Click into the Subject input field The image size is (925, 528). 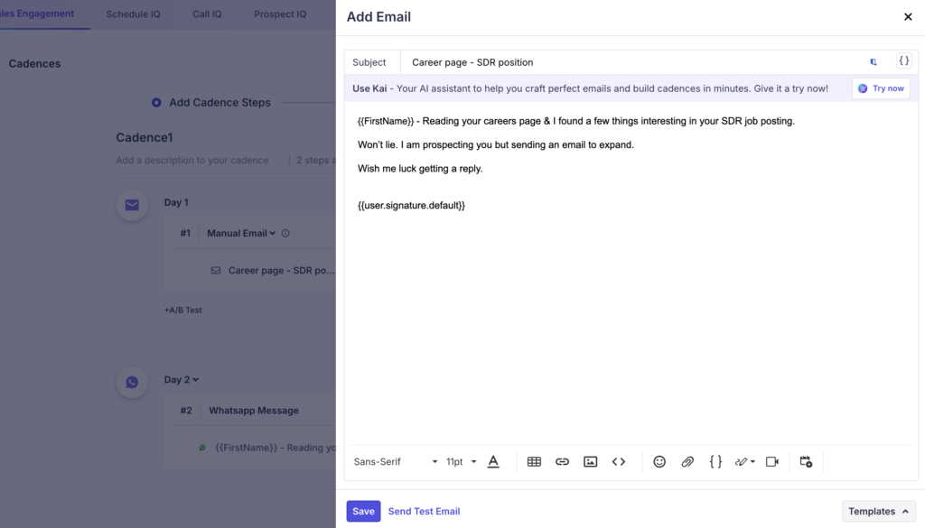tap(632, 62)
